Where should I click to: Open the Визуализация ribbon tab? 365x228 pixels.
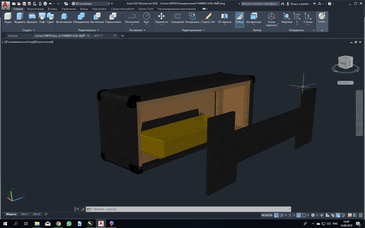pos(35,9)
